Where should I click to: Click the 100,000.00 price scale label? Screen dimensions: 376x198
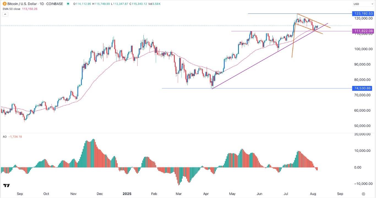(362, 49)
